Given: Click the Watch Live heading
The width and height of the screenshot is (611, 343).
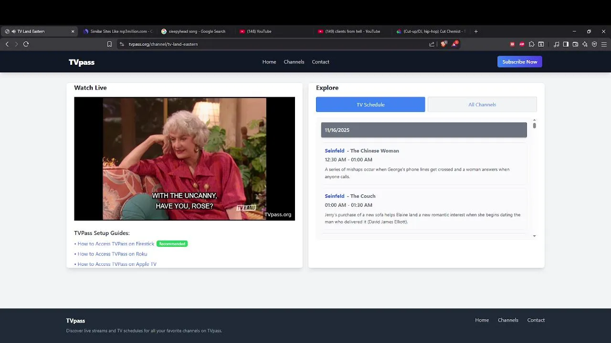Looking at the screenshot, I should (90, 88).
